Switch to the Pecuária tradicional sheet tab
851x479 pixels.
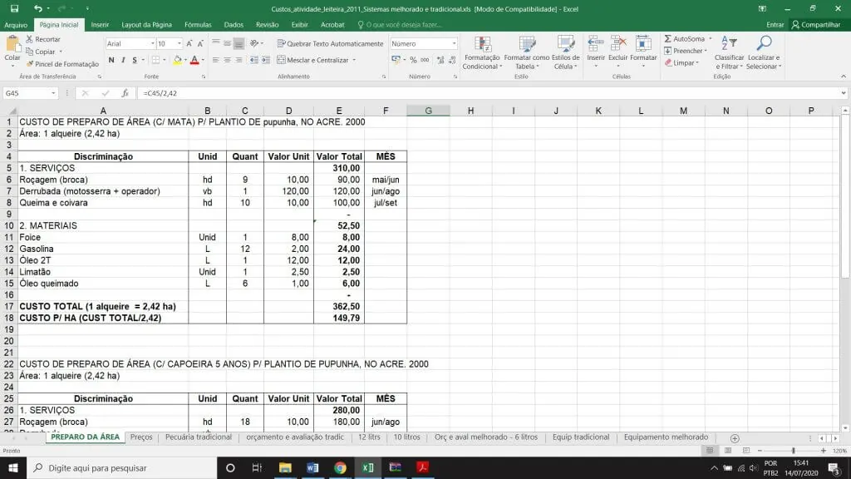tap(198, 437)
